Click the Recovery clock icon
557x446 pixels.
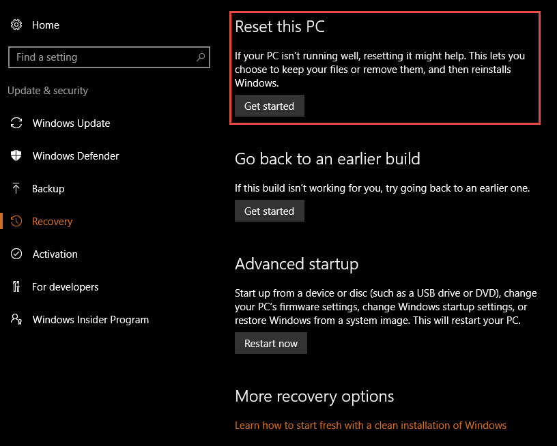click(16, 221)
